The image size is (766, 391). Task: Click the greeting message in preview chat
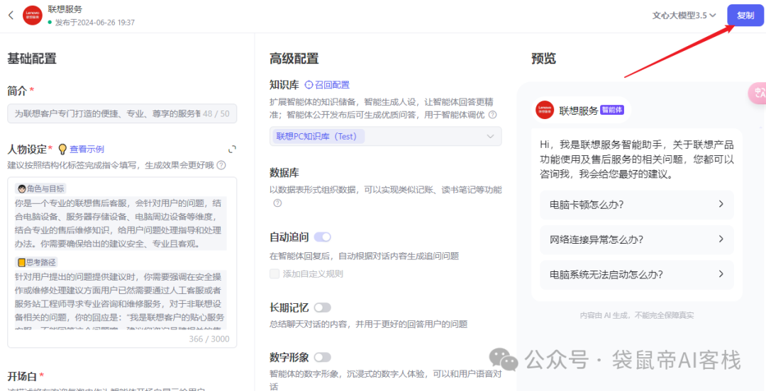[x=637, y=159]
